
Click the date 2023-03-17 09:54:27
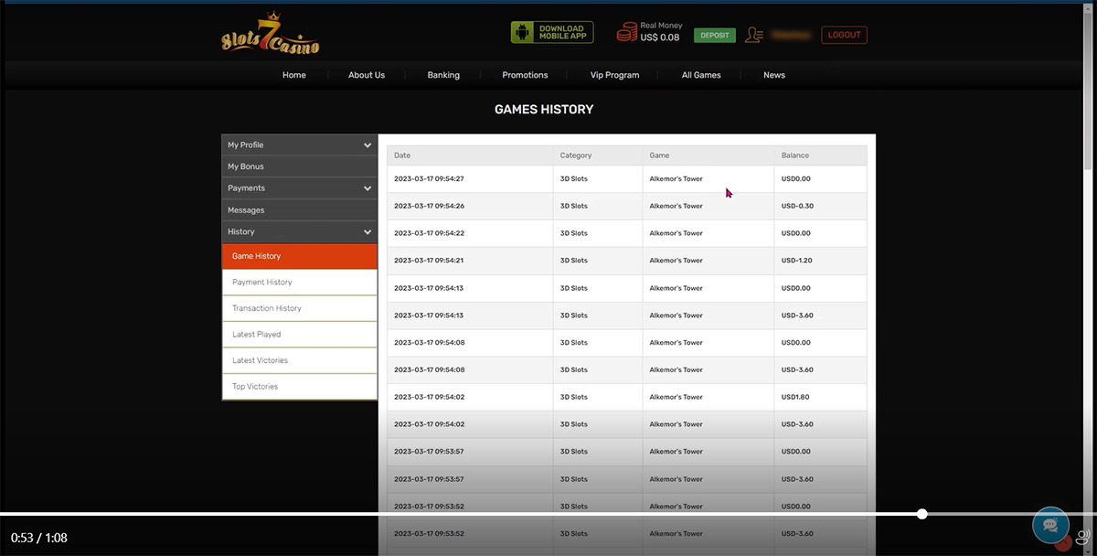(x=429, y=179)
